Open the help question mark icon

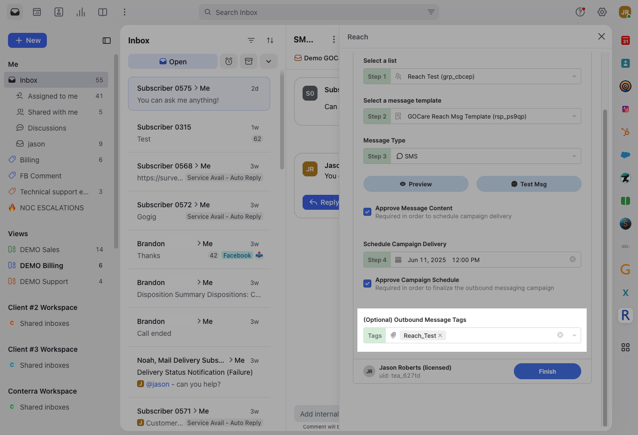580,12
